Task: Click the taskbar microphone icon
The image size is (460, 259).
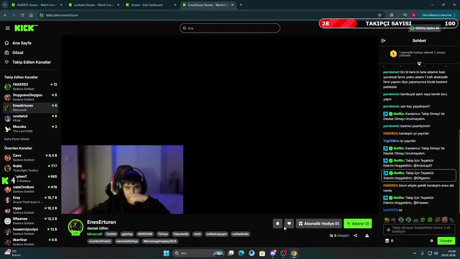Action: [422, 253]
